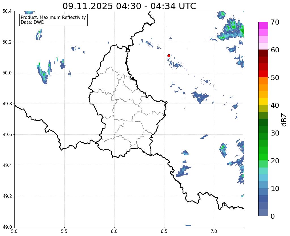Click the latitude axis label '50.2'
This screenshot has width=290, height=236.
(x=7, y=42)
